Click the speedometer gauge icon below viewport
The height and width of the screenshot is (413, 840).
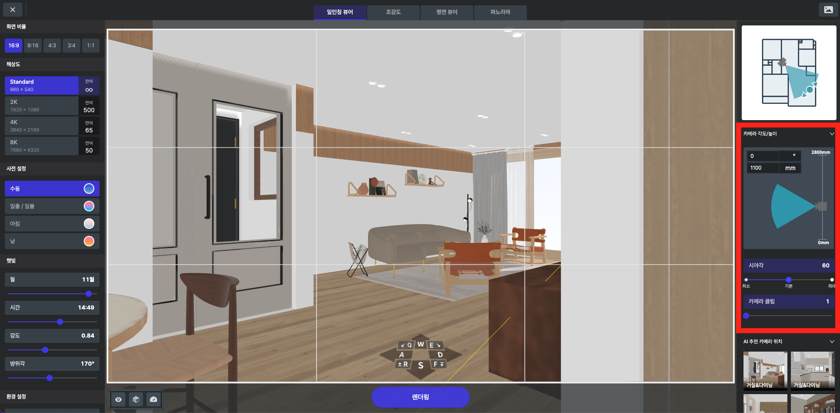[x=154, y=399]
